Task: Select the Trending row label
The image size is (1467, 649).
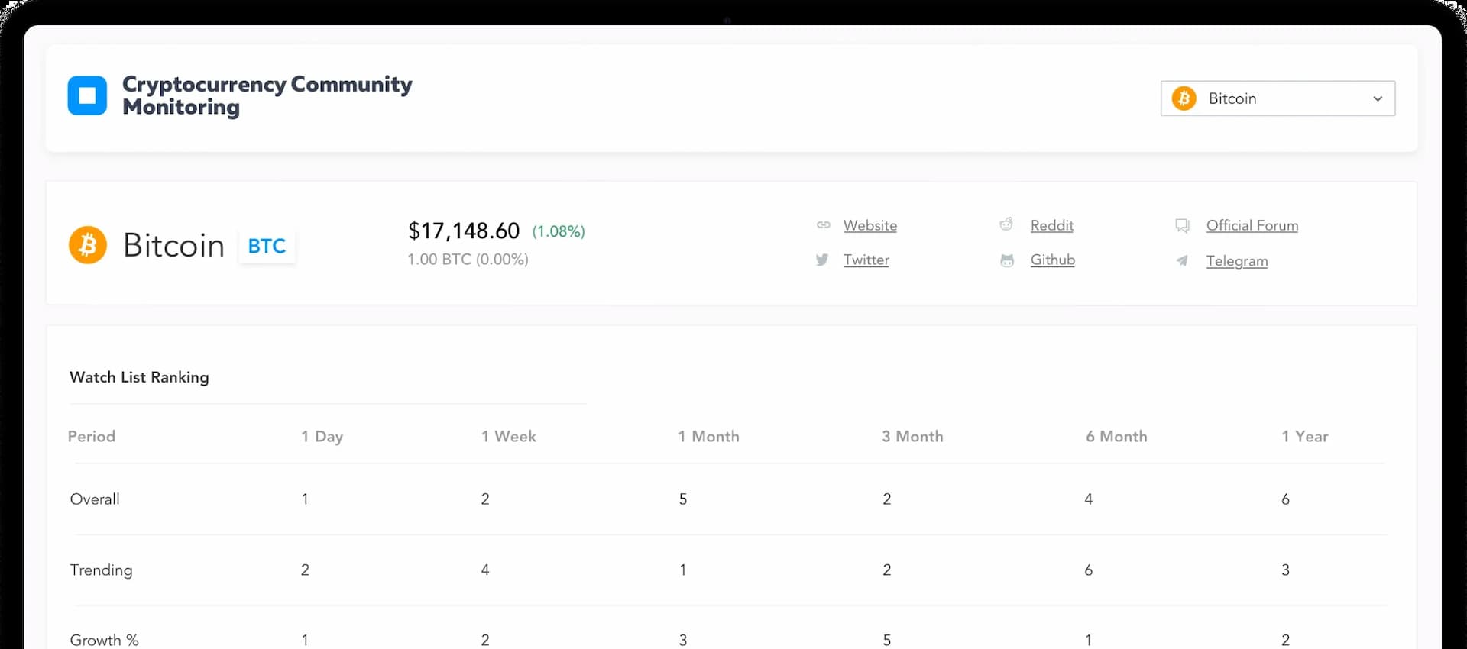Action: 101,570
